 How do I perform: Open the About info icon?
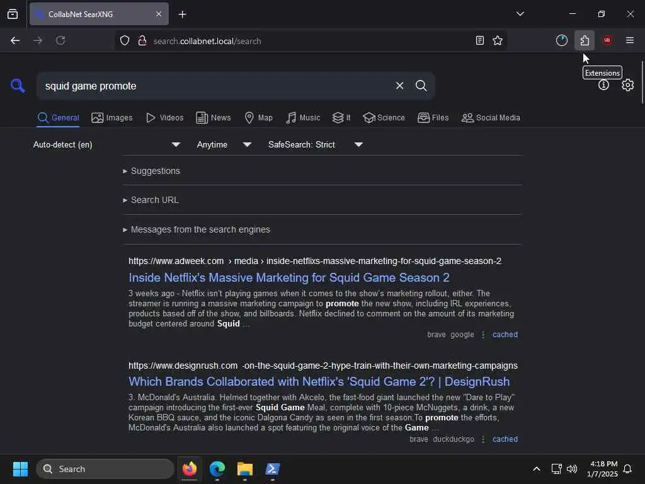click(603, 85)
